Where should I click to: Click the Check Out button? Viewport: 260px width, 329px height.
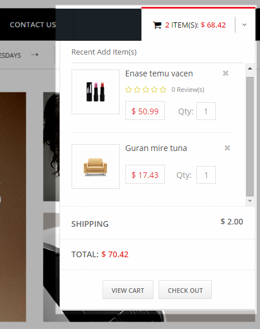click(x=186, y=290)
